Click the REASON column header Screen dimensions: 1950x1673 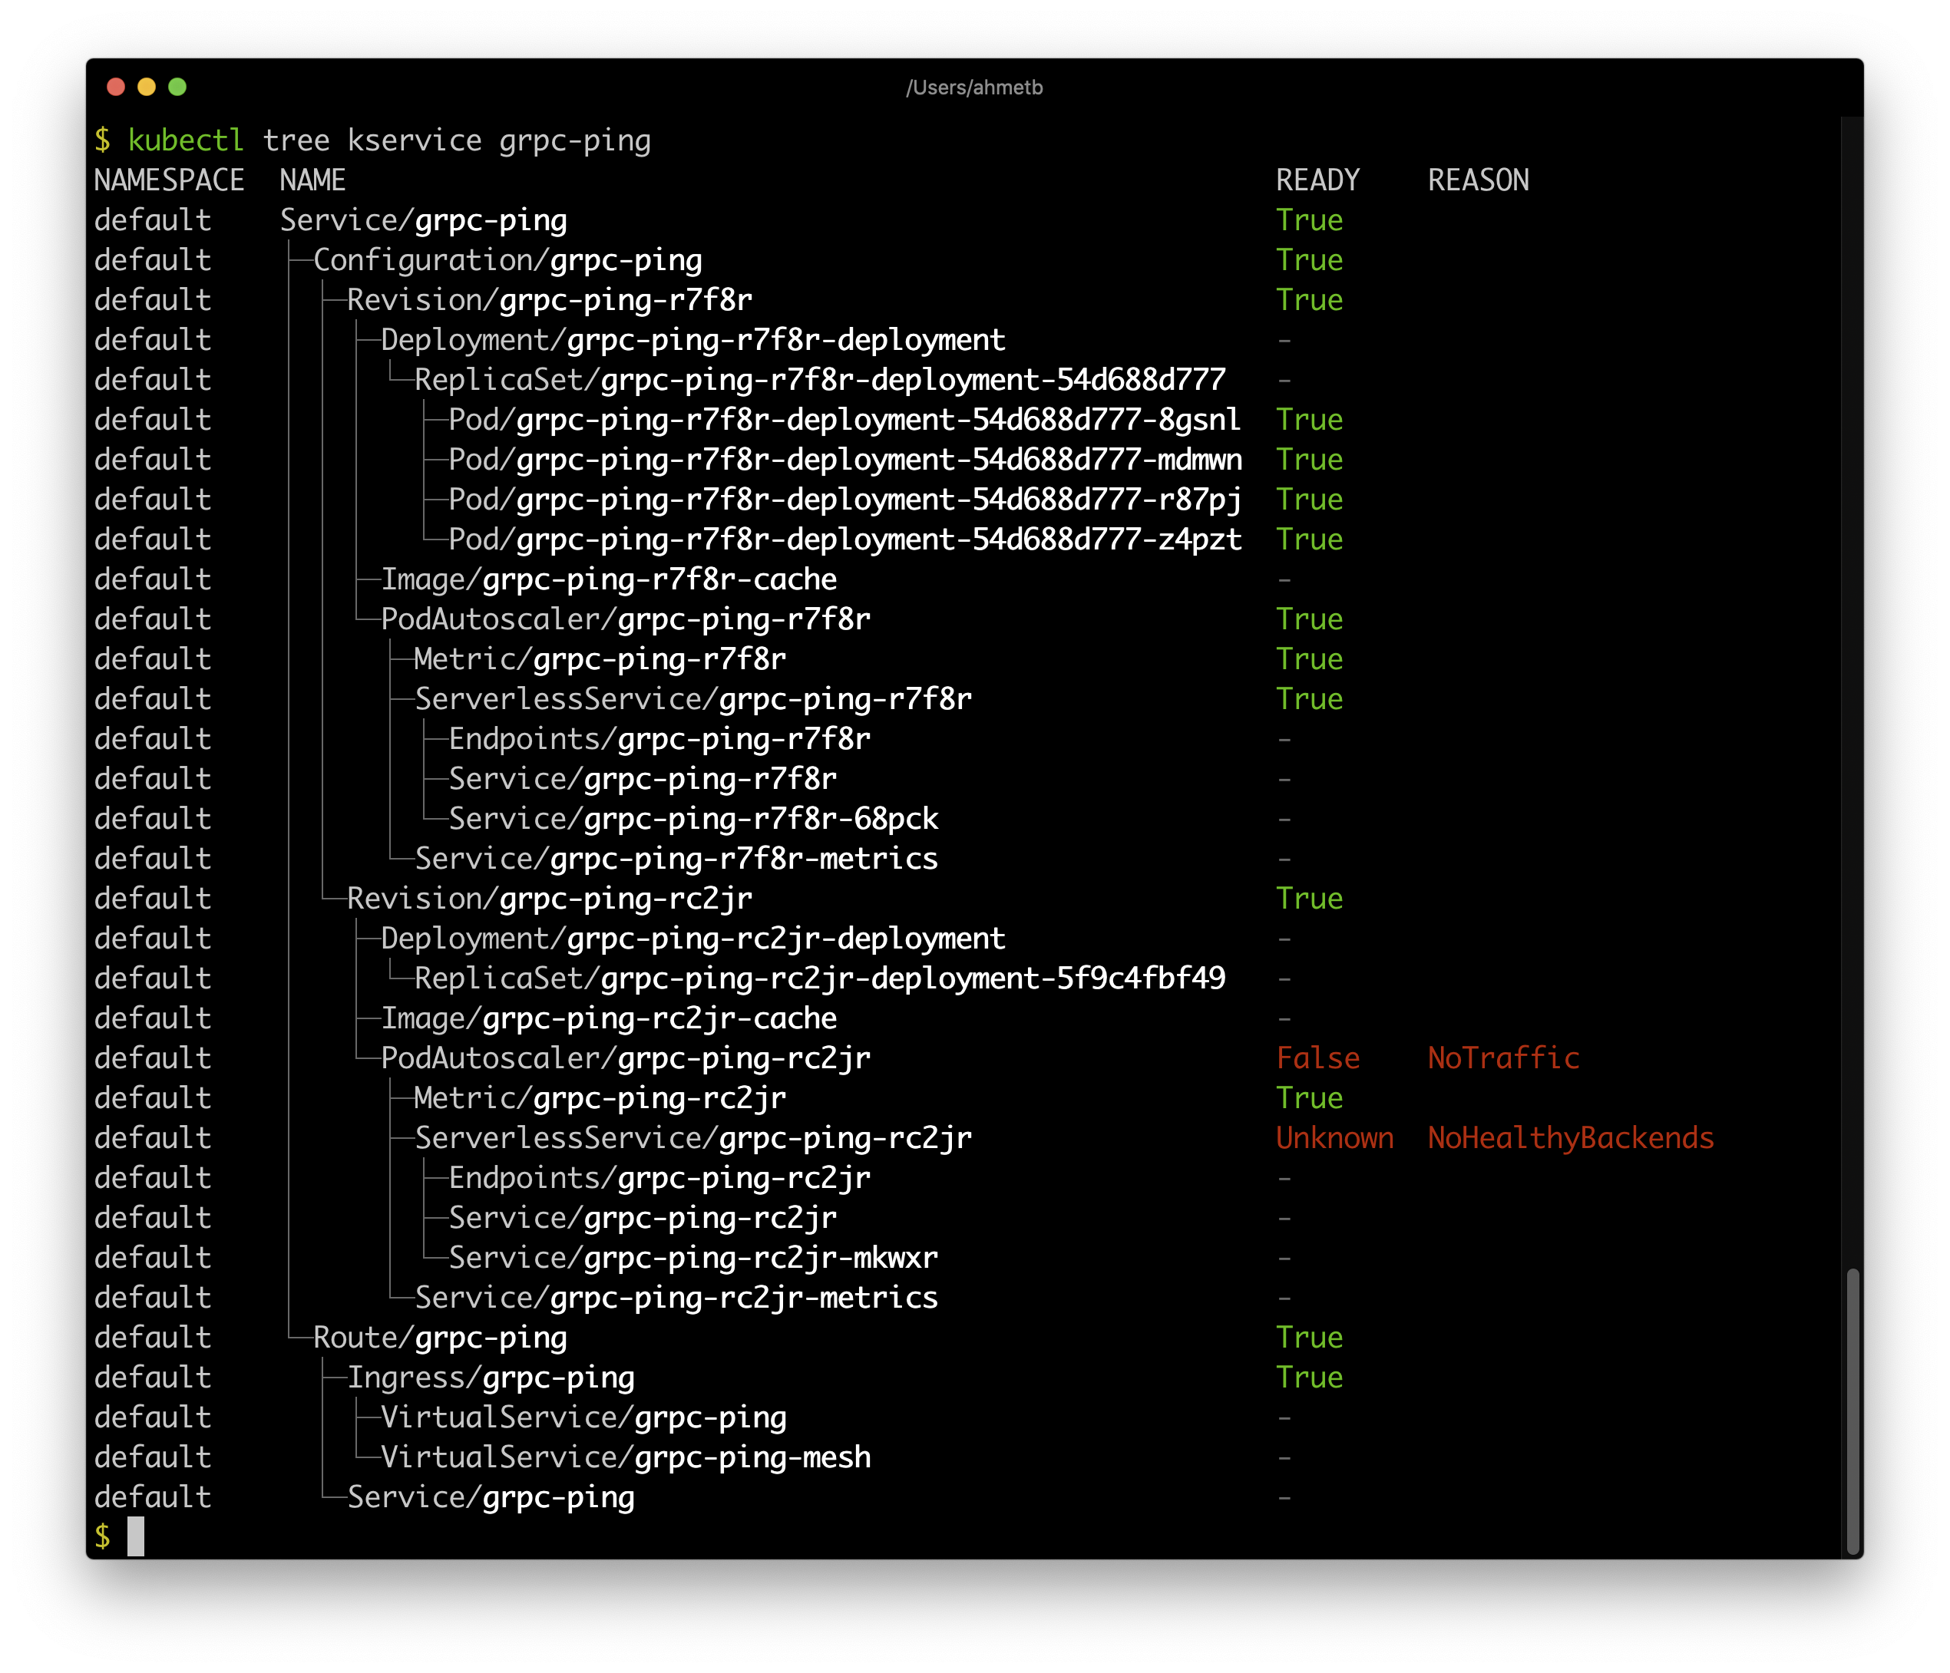click(1478, 180)
